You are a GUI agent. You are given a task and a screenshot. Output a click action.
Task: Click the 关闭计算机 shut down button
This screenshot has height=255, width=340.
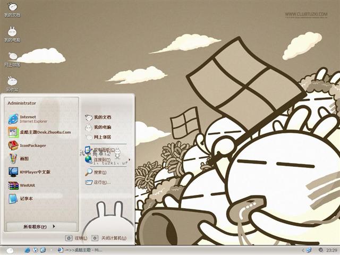[109, 238]
